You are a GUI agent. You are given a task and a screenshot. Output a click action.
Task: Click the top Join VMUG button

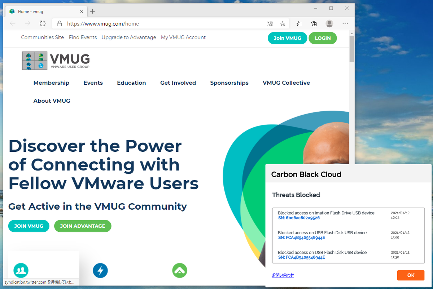point(287,38)
